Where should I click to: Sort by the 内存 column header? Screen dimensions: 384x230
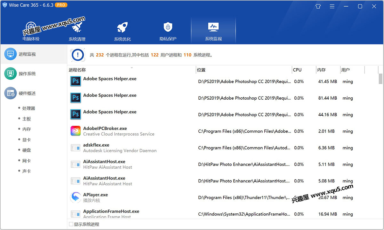point(328,70)
